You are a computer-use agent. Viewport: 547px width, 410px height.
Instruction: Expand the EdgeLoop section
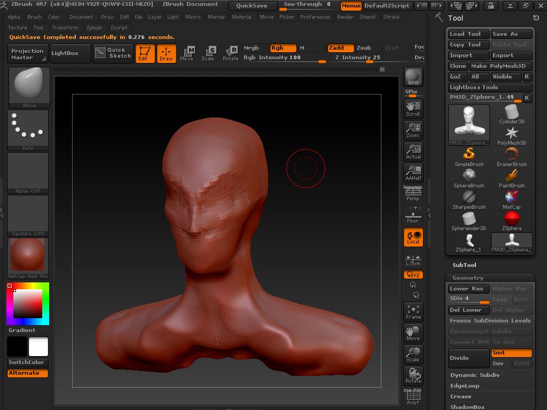465,386
